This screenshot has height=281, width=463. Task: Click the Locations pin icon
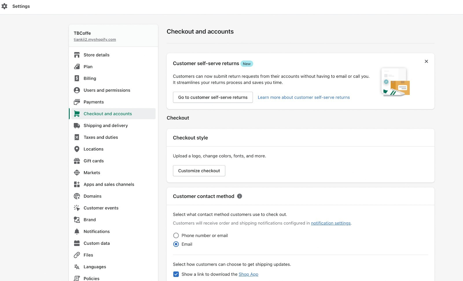(77, 149)
